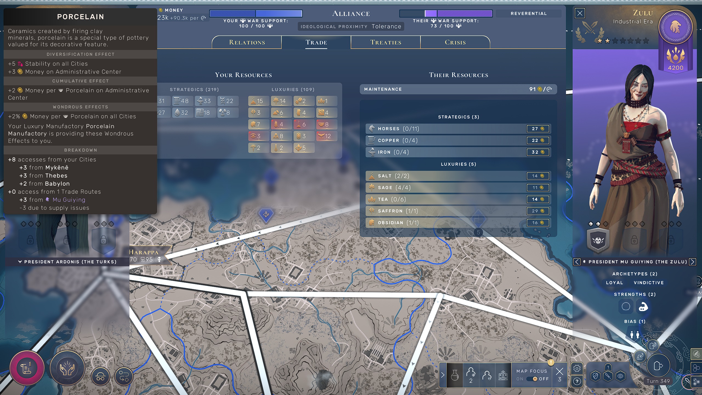The height and width of the screenshot is (395, 702).
Task: Close the diplomacy screen with X
Action: [x=580, y=13]
